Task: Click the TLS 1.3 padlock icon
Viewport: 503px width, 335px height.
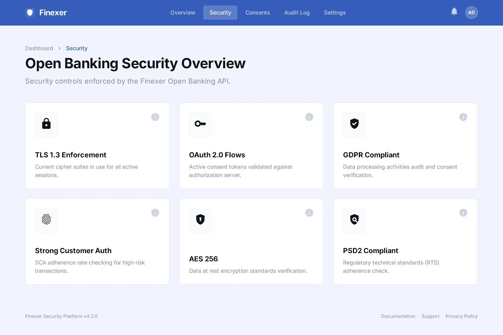Action: pyautogui.click(x=46, y=125)
